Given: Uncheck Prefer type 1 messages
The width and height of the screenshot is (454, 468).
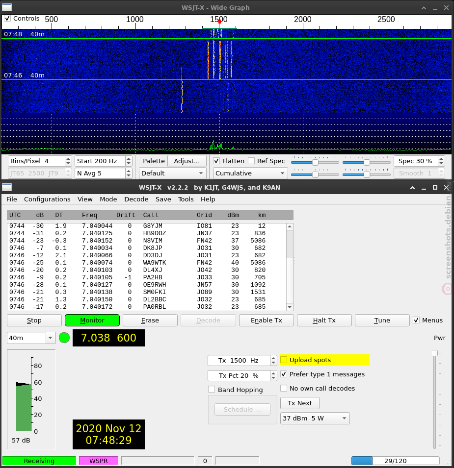Looking at the screenshot, I should (284, 374).
